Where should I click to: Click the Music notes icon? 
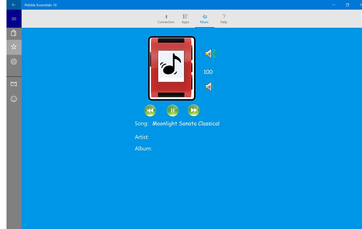(204, 17)
